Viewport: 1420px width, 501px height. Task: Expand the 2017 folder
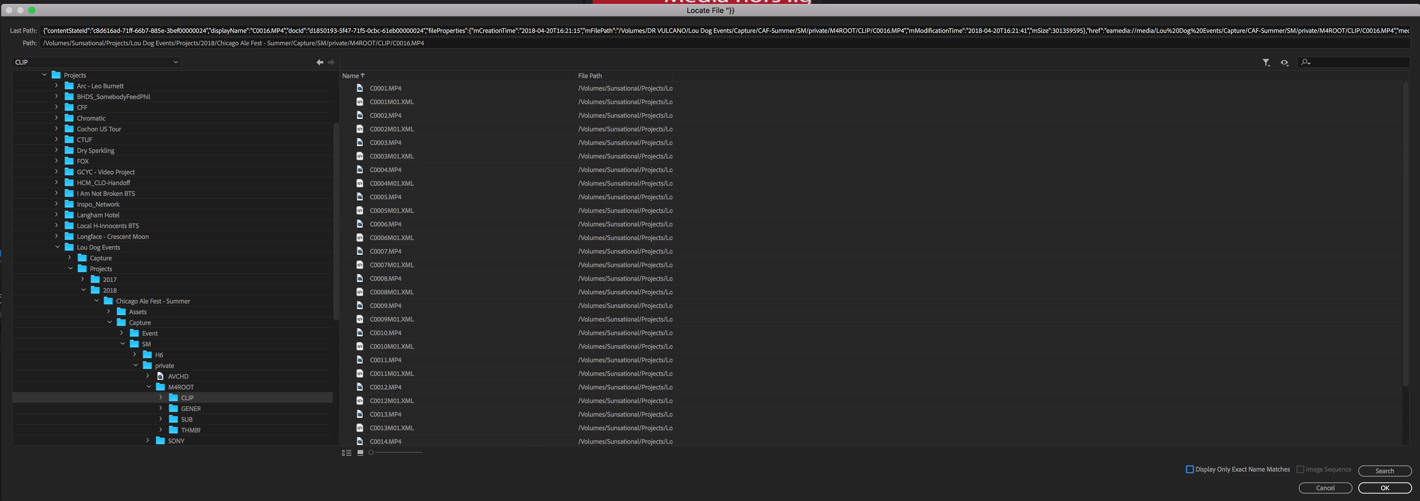click(x=83, y=280)
